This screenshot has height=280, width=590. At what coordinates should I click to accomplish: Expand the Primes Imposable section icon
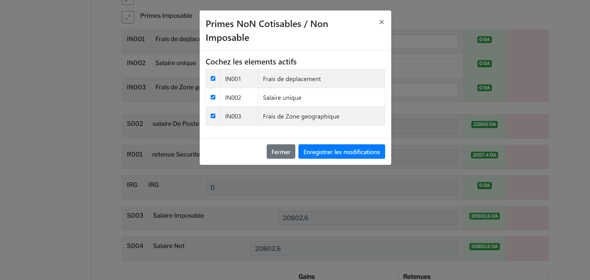click(128, 17)
